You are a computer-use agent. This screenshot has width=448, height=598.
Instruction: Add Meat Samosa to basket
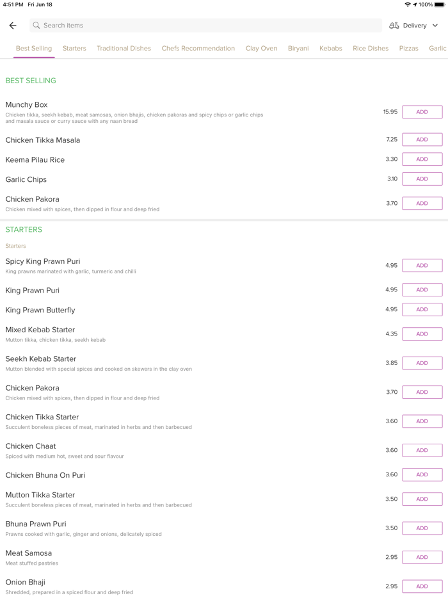pos(422,558)
